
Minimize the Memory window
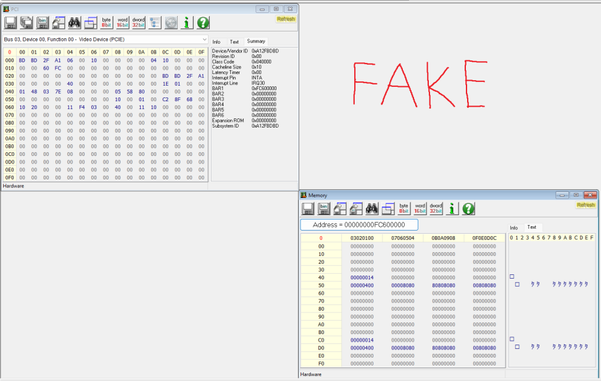[562, 195]
